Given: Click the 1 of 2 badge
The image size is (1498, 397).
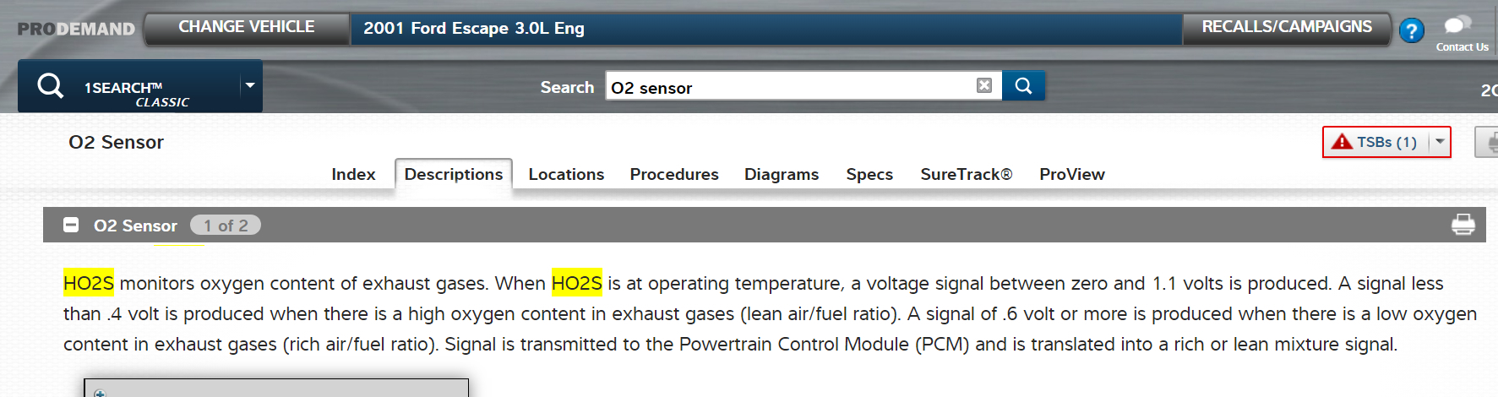Looking at the screenshot, I should (x=226, y=226).
